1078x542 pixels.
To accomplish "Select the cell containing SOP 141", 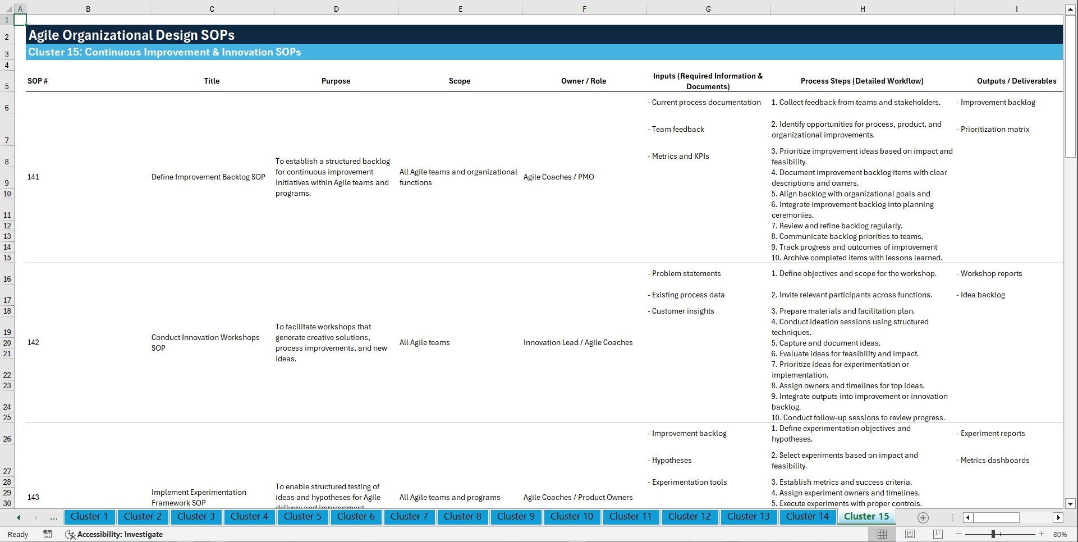I will tap(34, 177).
